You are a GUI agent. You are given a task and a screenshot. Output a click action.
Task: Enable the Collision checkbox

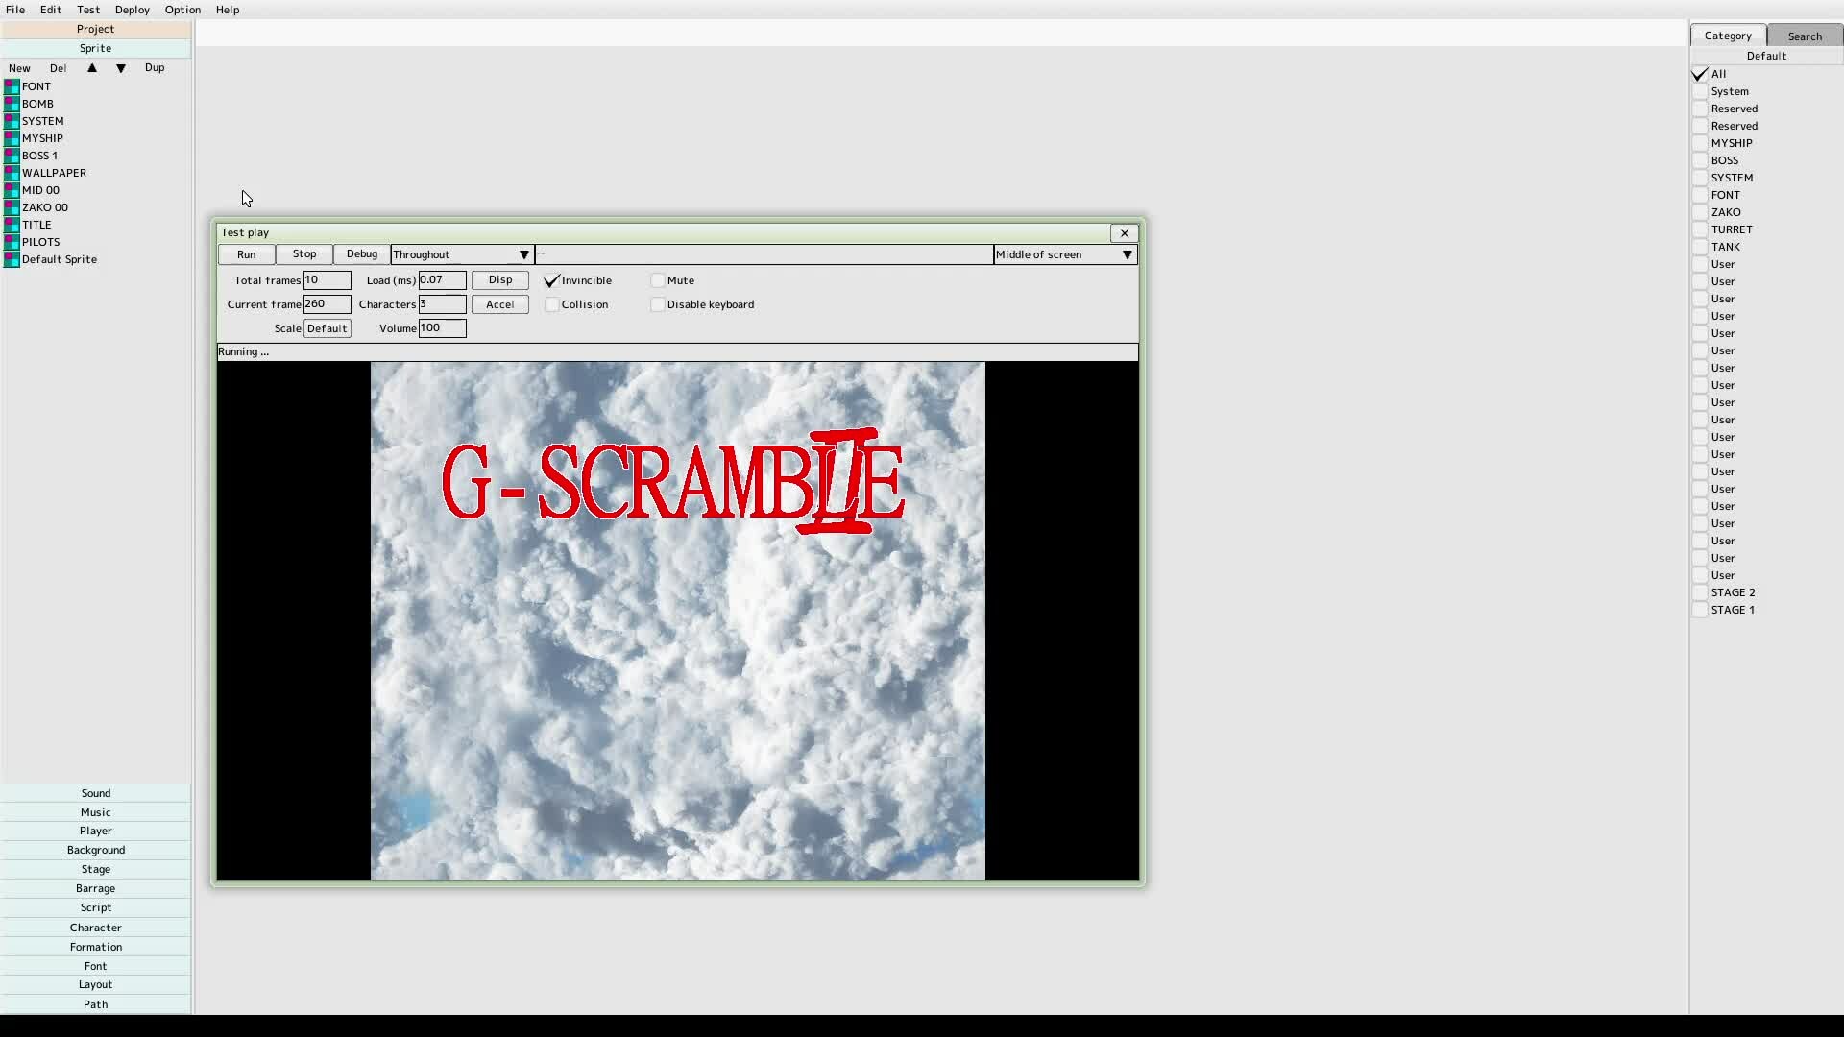coord(552,304)
